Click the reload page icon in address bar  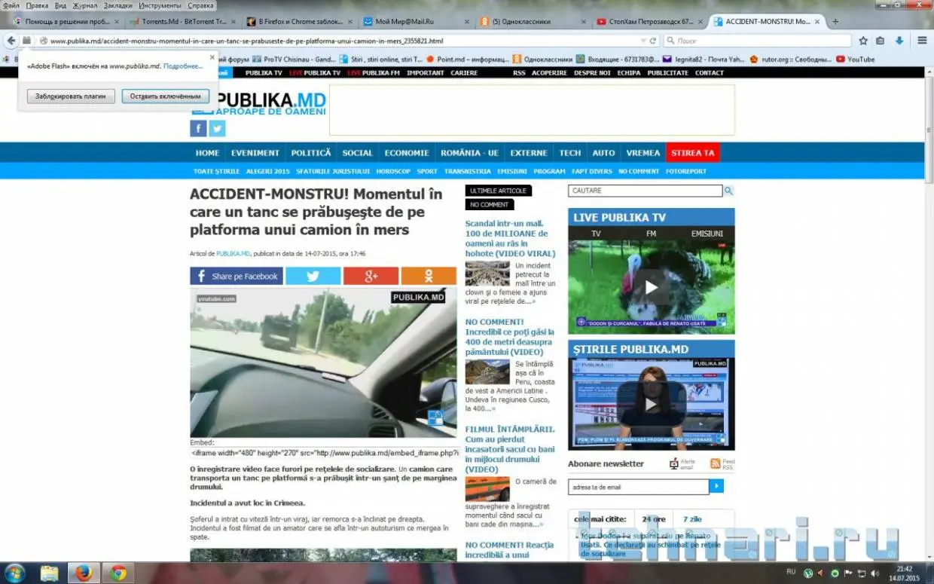[653, 41]
